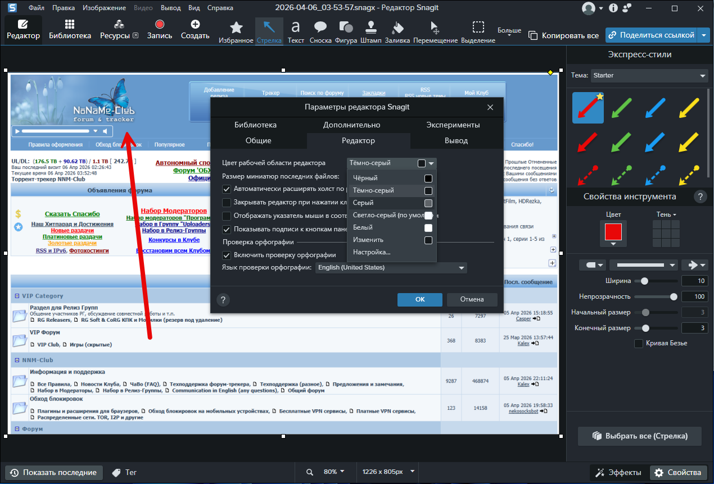Choose Настройка... in color list
714x484 pixels.
coord(392,252)
